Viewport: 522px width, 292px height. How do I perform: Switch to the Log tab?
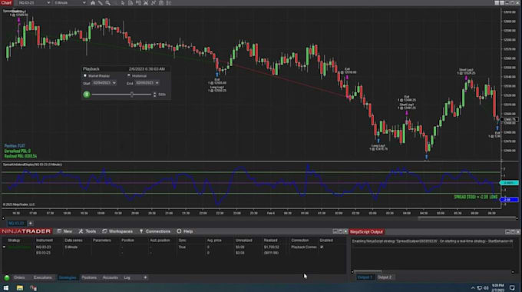click(127, 277)
